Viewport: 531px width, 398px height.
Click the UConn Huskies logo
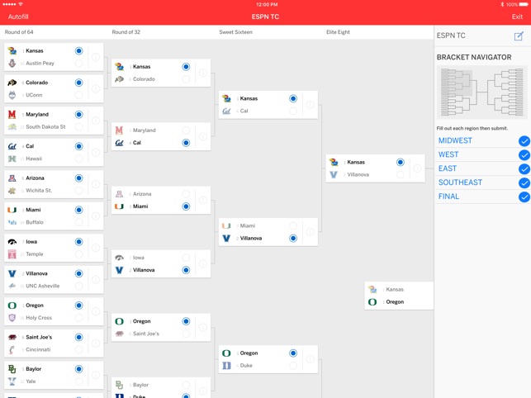pos(12,95)
